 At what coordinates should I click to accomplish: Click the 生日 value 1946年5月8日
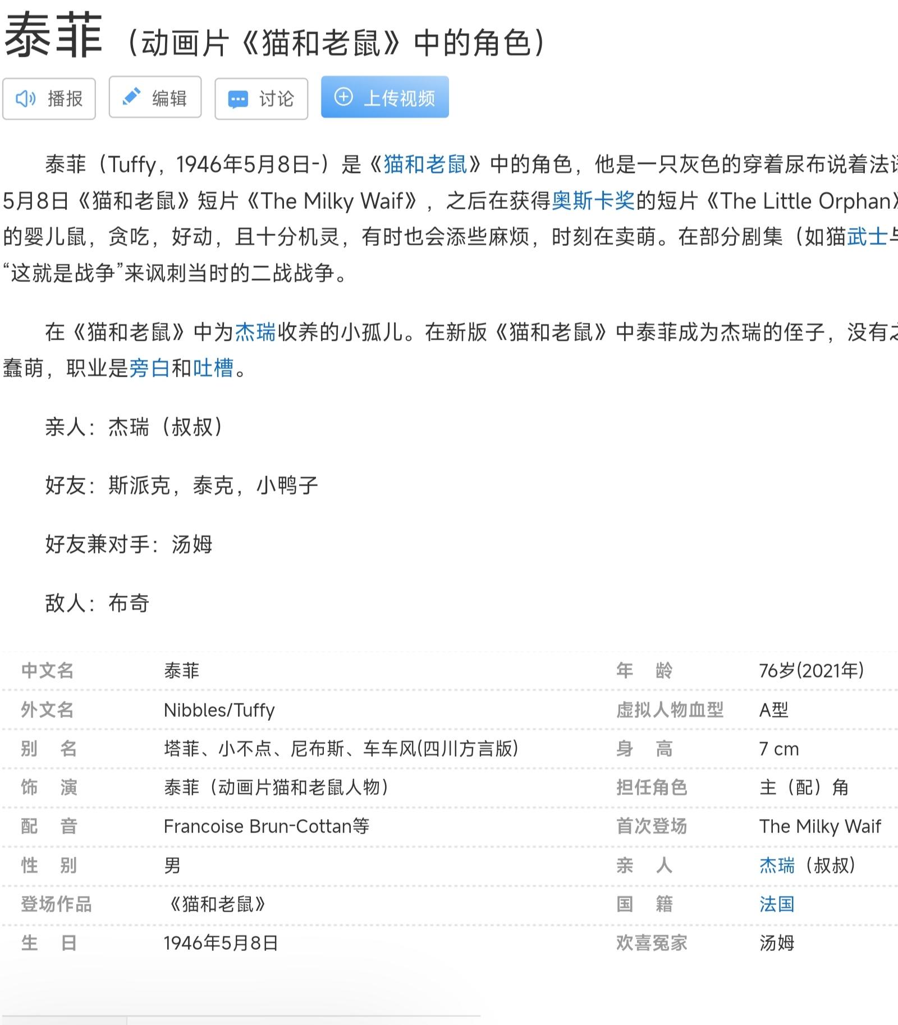(x=221, y=942)
